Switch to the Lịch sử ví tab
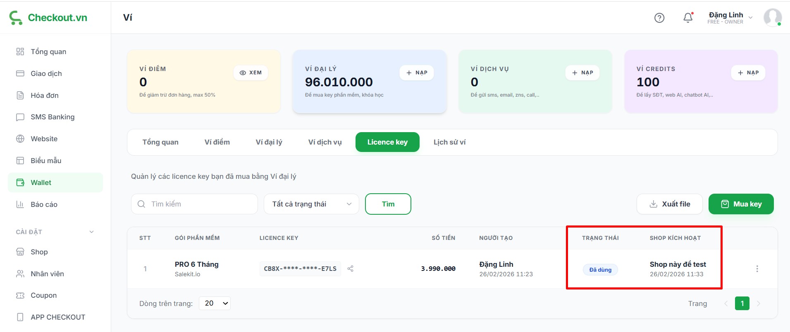Viewport: 790px width, 332px height. pos(449,142)
